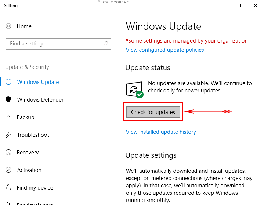The height and width of the screenshot is (205, 264).
Task: Click the Activation checkmark circle icon
Action: 8,170
